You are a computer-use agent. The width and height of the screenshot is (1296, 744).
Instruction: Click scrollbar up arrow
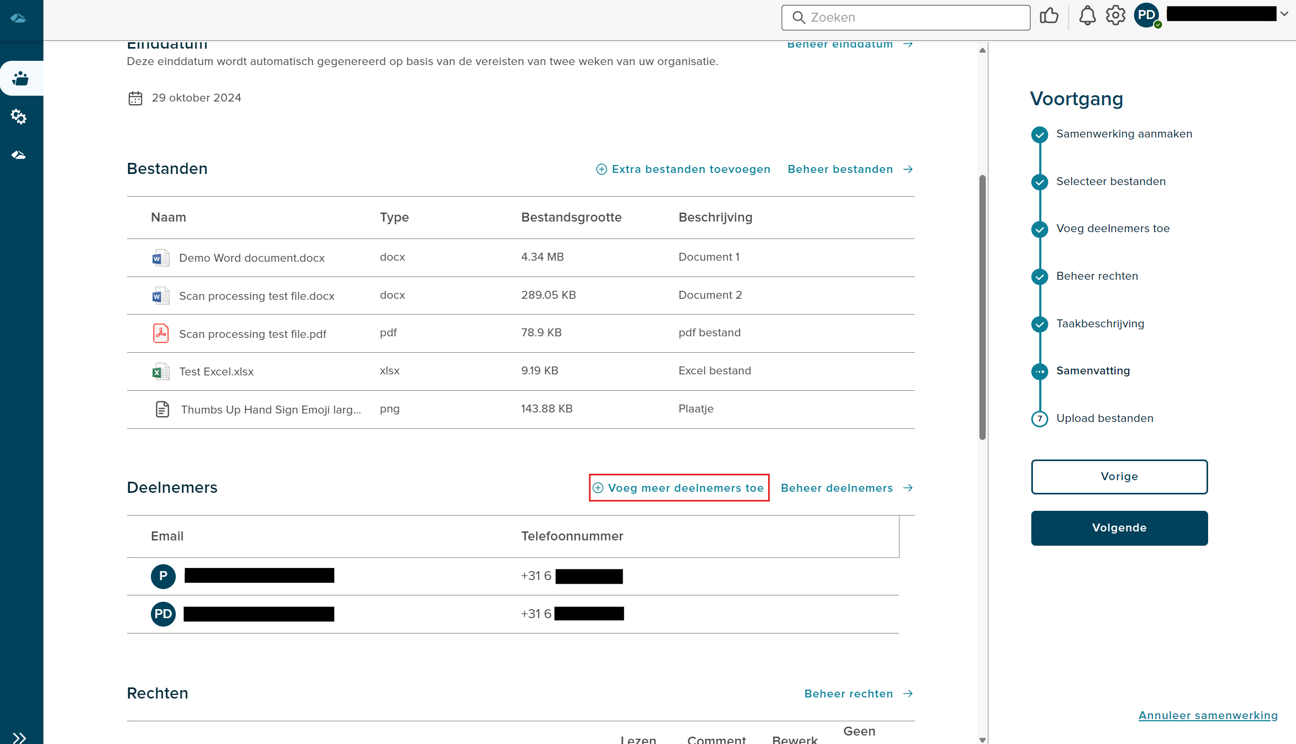[982, 50]
